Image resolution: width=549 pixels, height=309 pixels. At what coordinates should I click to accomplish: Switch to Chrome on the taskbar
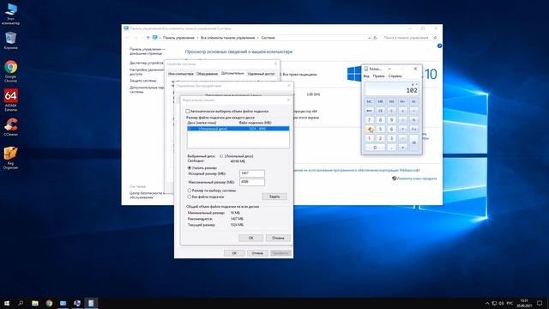coord(49,303)
